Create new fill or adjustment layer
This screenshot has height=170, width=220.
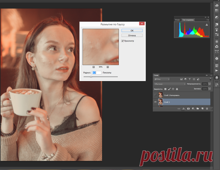193,109
